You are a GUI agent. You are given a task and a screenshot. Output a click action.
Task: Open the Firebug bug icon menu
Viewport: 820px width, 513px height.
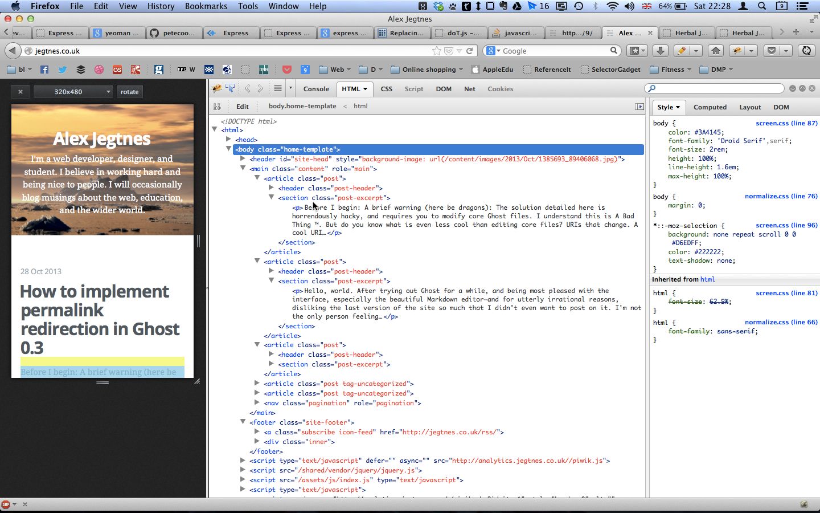(x=216, y=88)
